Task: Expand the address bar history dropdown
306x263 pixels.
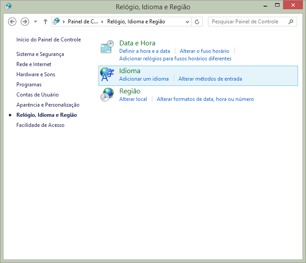Action: 187,22
